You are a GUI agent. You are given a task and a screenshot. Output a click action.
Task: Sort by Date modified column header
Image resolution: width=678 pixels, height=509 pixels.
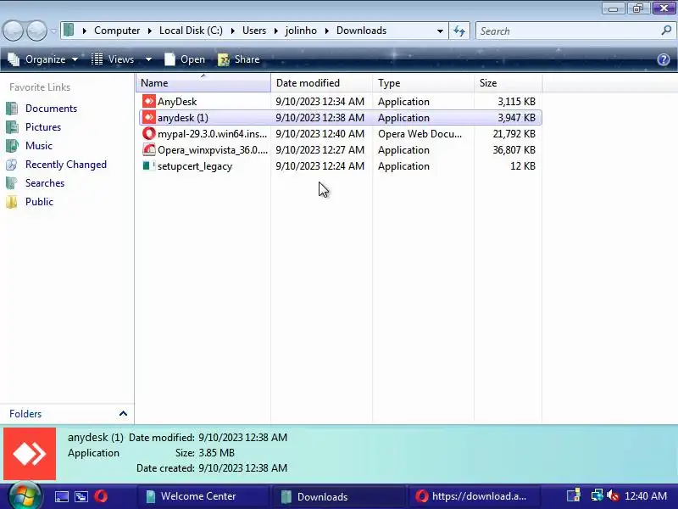[322, 82]
